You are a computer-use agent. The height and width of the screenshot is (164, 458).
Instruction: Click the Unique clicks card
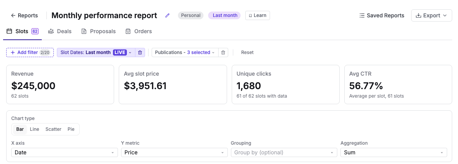click(285, 85)
